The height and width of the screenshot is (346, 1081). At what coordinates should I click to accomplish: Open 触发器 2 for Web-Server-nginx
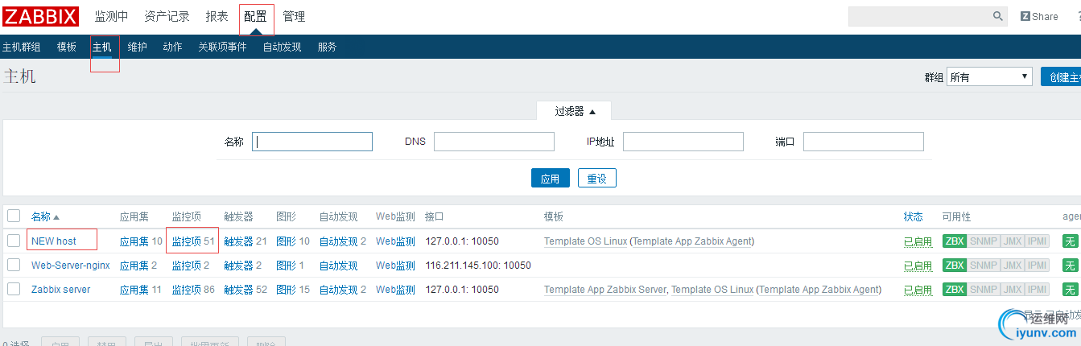click(238, 265)
